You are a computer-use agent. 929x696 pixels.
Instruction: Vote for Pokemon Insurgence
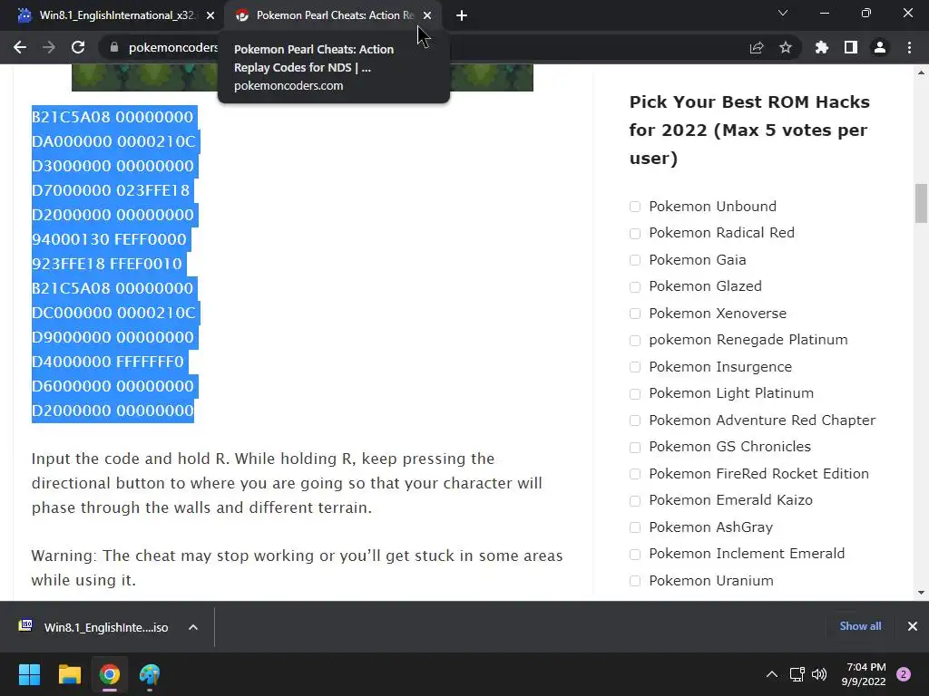(x=635, y=367)
